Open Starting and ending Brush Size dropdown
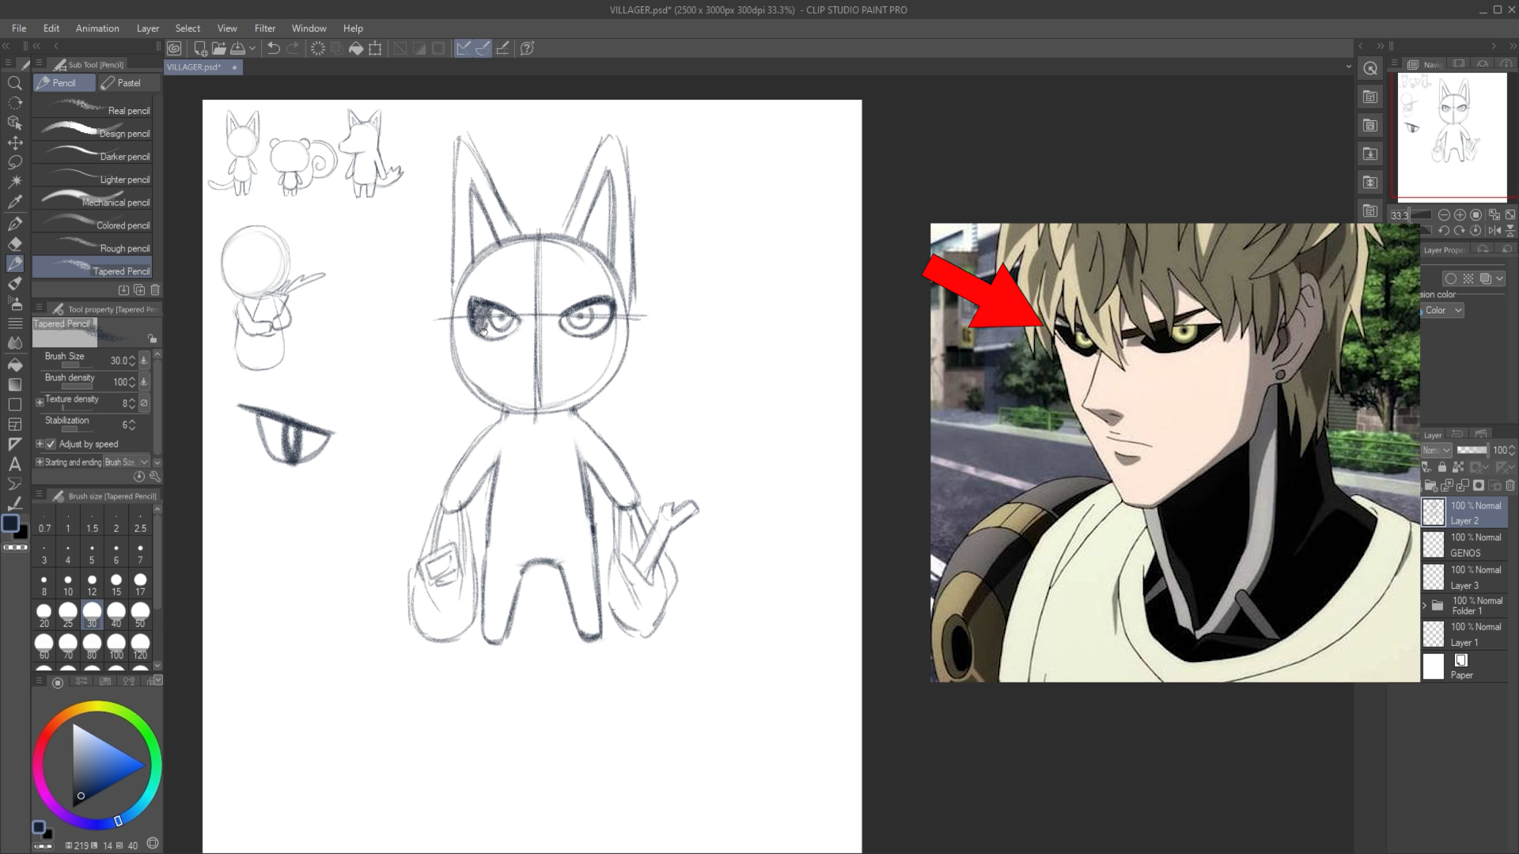The image size is (1519, 854). (x=127, y=462)
